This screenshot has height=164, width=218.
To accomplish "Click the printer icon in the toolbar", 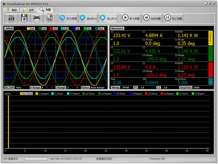I will pyautogui.click(x=37, y=18).
